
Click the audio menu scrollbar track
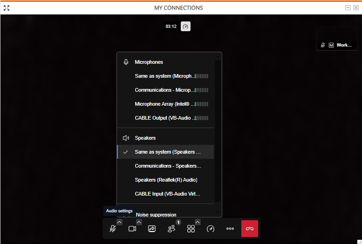tap(218, 131)
